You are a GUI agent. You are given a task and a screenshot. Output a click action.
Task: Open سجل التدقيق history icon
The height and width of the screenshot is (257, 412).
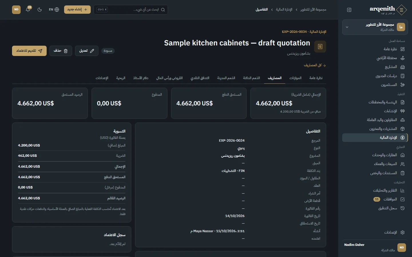pyautogui.click(x=403, y=208)
